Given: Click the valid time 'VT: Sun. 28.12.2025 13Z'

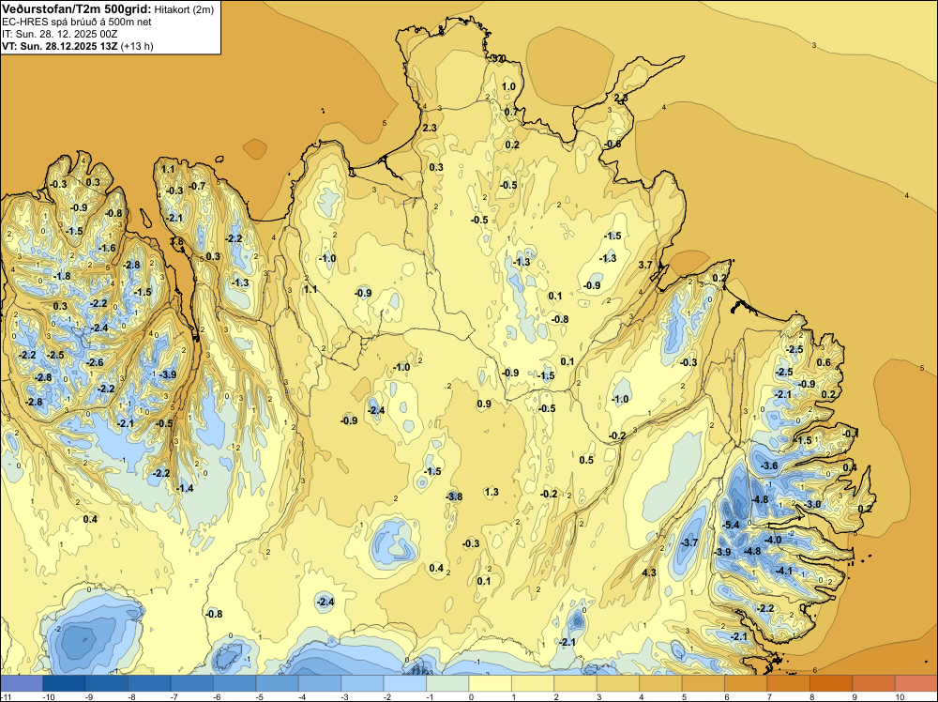Looking at the screenshot, I should [x=60, y=46].
